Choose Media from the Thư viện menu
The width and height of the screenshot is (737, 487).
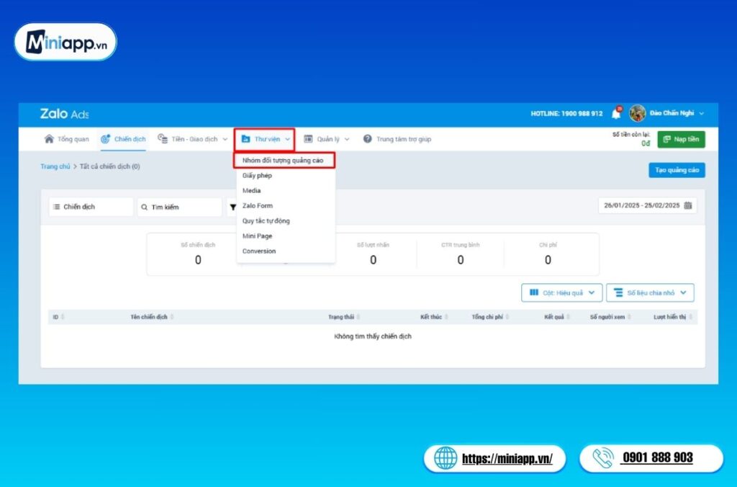[251, 191]
